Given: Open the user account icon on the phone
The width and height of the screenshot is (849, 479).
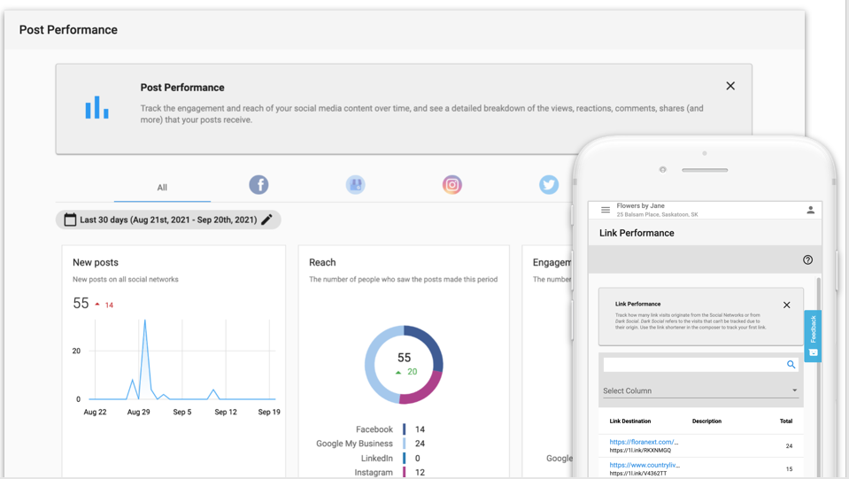Looking at the screenshot, I should click(811, 210).
